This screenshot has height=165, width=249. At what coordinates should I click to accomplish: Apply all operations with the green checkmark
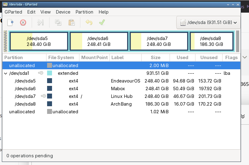coord(102,22)
